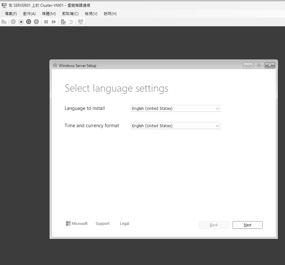The image size is (285, 265).
Task: Open the 說明(H) menu
Action: [110, 14]
